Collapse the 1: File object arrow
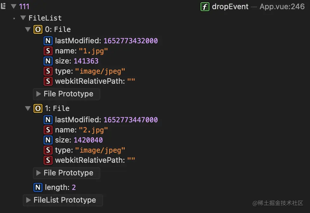 click(x=28, y=109)
